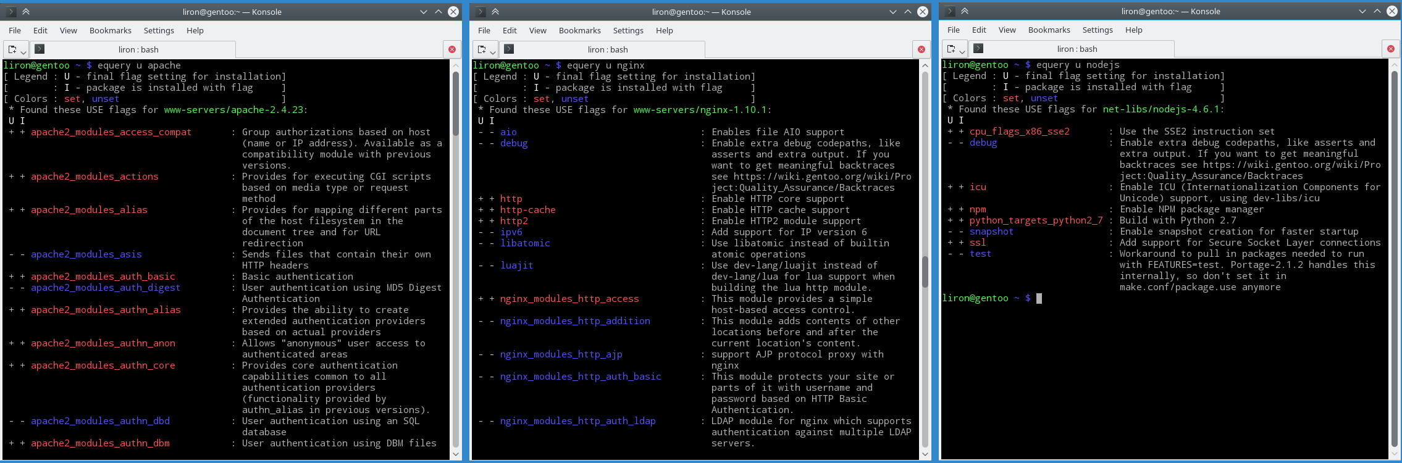
Task: Toggle Keep Above on the nginx Konsole window
Action: click(x=495, y=12)
